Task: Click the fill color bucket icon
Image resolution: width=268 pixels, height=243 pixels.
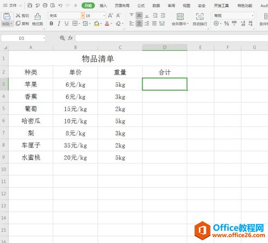Action: click(97, 23)
